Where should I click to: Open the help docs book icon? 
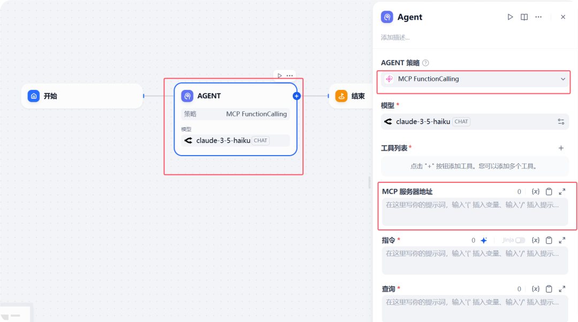(x=524, y=17)
